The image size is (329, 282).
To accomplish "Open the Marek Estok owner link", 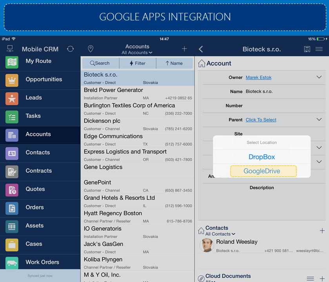I will (x=258, y=78).
